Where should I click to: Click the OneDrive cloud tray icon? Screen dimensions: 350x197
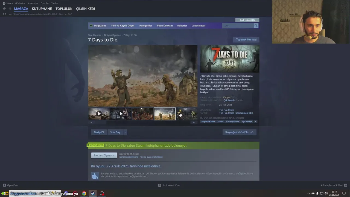313,193
